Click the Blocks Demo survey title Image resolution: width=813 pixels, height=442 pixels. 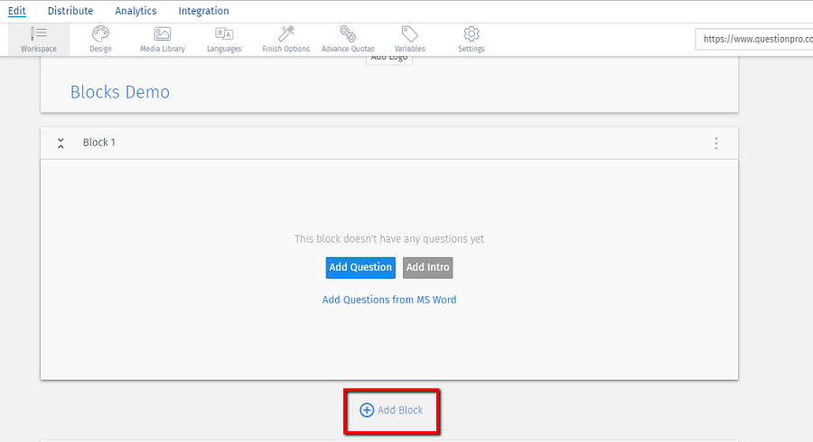pyautogui.click(x=120, y=92)
